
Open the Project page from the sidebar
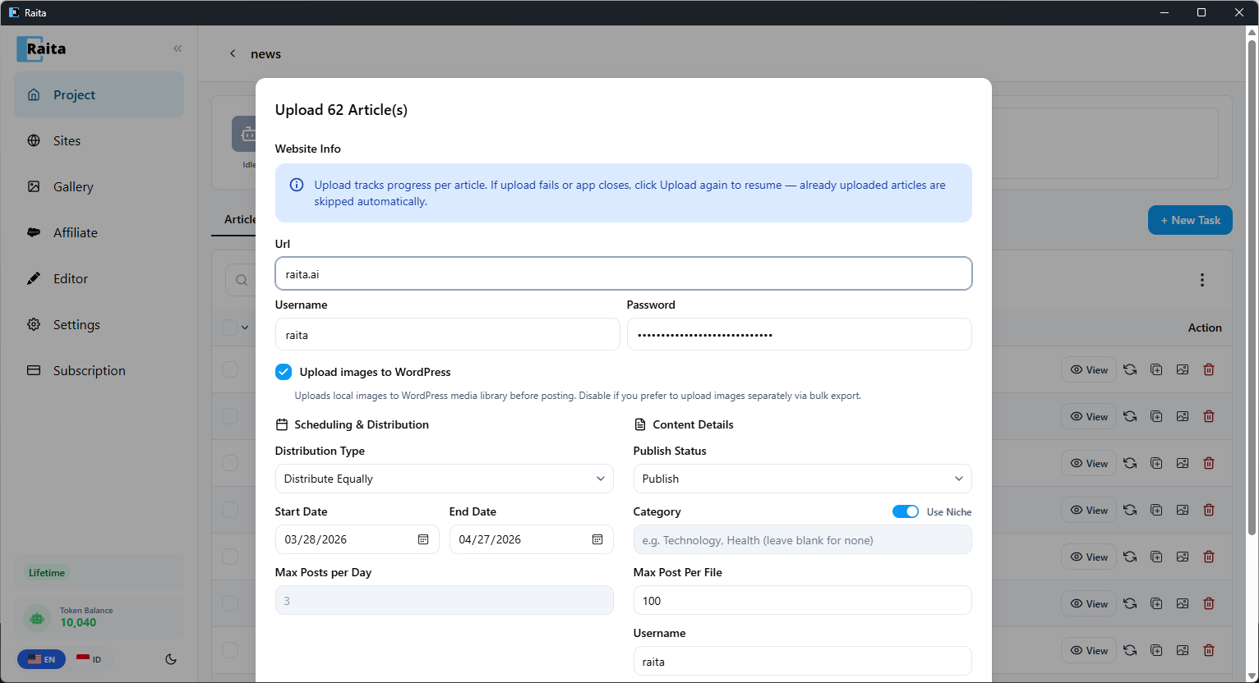[99, 94]
